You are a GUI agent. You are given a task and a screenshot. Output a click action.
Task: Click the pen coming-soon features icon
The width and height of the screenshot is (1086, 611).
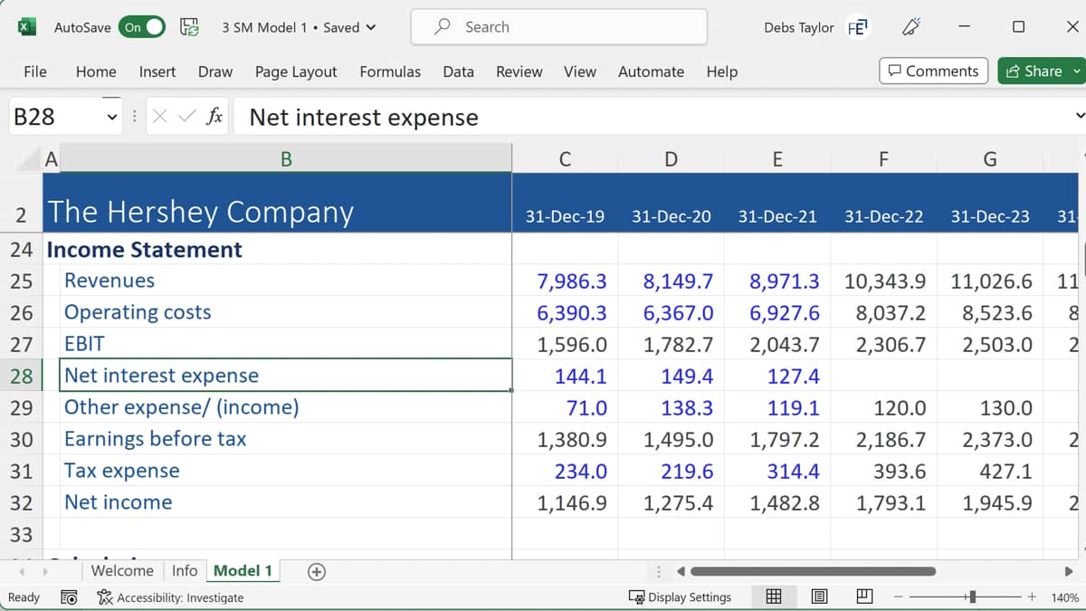point(910,27)
